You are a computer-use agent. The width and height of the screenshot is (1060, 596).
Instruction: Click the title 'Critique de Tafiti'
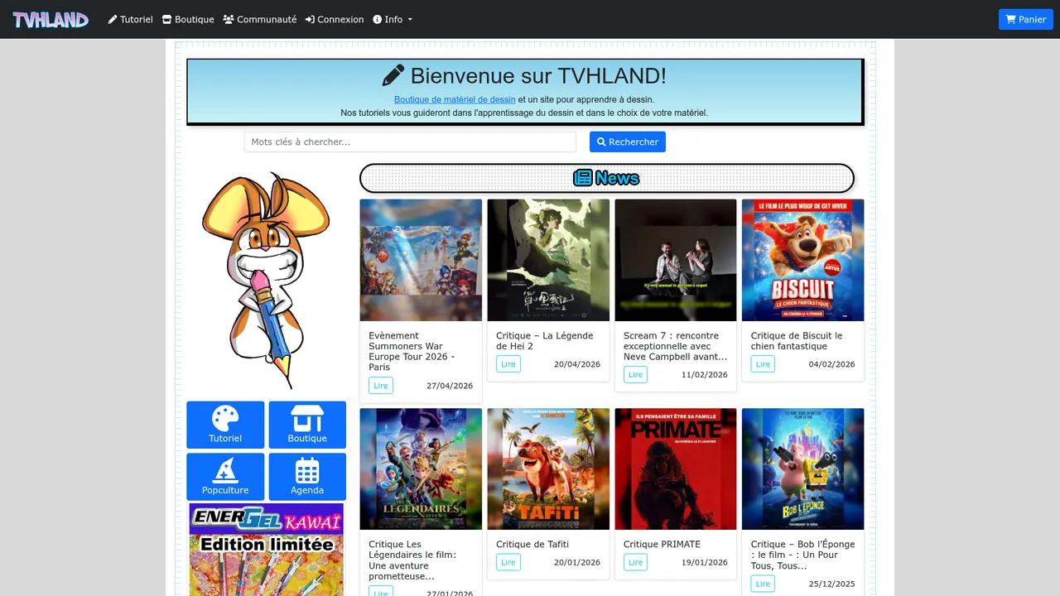532,545
